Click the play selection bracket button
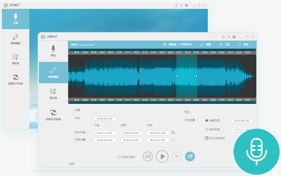This screenshot has width=281, height=176. pyautogui.click(x=148, y=156)
